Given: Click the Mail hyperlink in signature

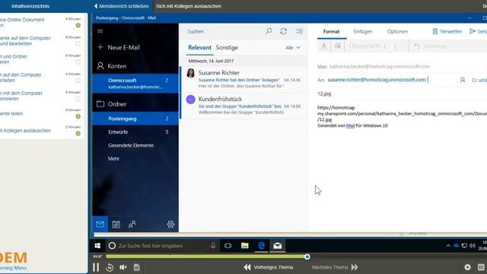Looking at the screenshot, I should pyautogui.click(x=350, y=126).
